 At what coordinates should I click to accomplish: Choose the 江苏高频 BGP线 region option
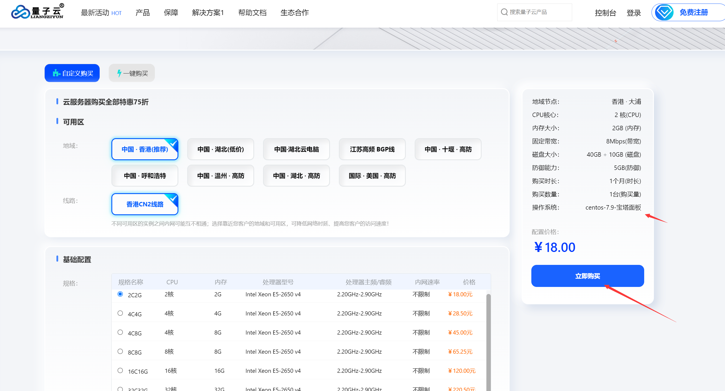pyautogui.click(x=372, y=149)
